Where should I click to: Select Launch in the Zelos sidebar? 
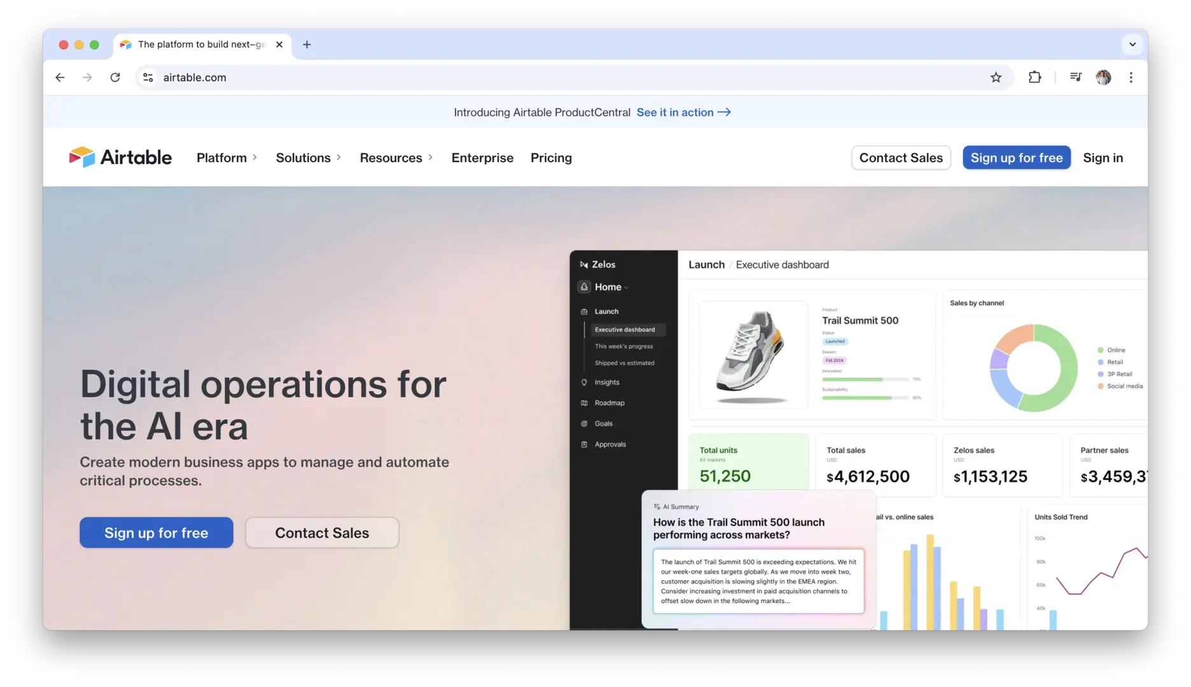[607, 312]
